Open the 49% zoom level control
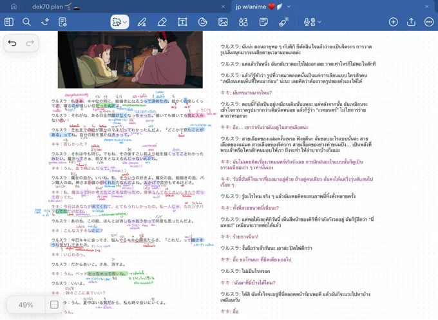Image resolution: width=438 pixels, height=320 pixels. click(26, 305)
